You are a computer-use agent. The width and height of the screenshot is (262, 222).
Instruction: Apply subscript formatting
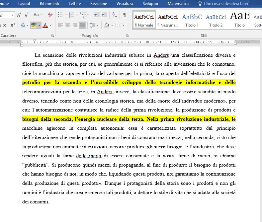[x=5, y=25]
